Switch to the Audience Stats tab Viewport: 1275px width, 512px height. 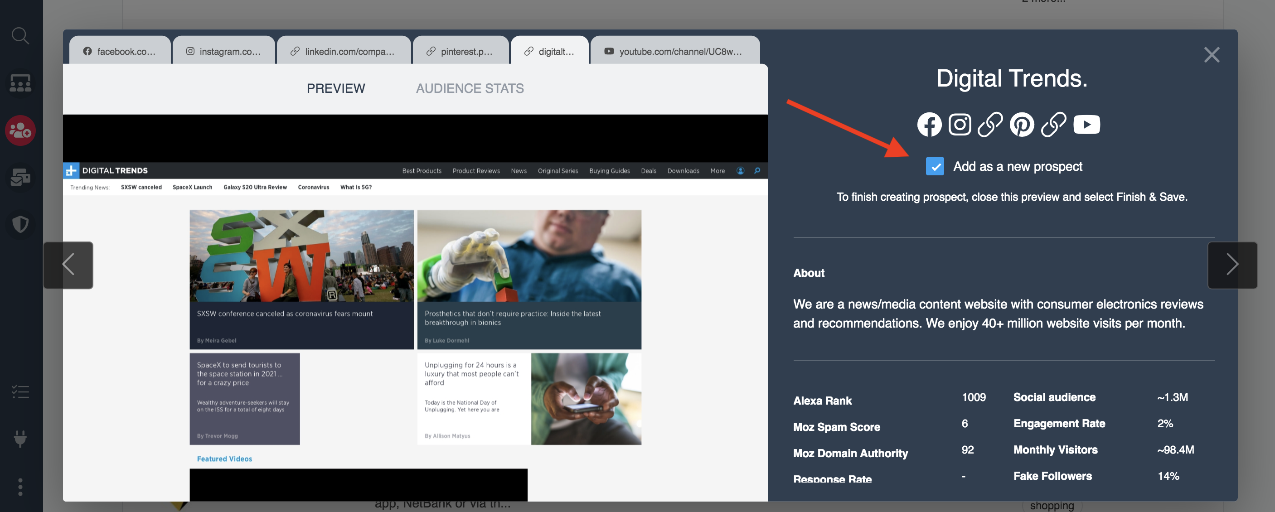coord(469,88)
